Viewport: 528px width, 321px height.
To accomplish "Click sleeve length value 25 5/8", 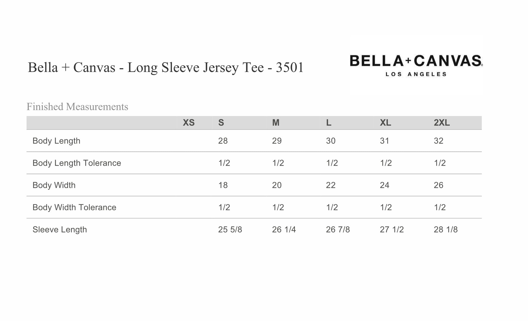I will point(230,230).
